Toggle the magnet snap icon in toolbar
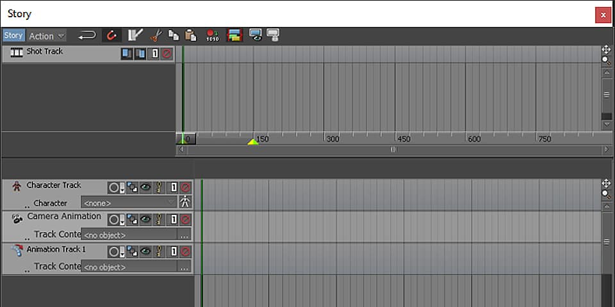This screenshot has height=307, width=615. [x=112, y=36]
